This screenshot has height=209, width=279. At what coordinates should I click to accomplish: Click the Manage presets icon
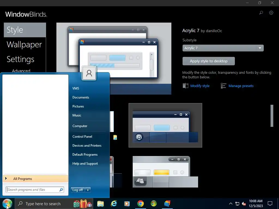pyautogui.click(x=223, y=86)
